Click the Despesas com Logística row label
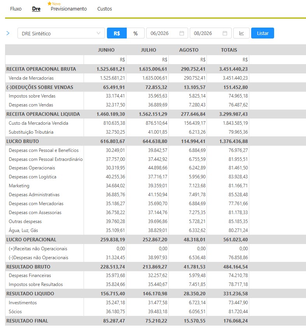The image size is (306, 333). [x=33, y=177]
